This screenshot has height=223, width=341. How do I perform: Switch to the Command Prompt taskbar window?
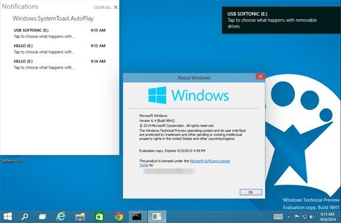pyautogui.click(x=137, y=216)
